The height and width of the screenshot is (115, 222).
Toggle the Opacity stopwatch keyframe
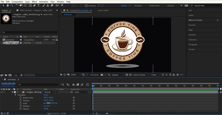(x=21, y=109)
